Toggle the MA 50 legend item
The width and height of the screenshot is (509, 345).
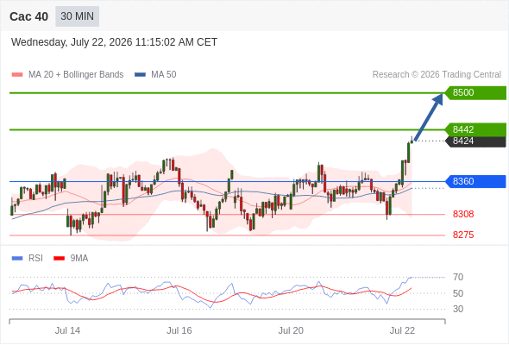click(155, 75)
